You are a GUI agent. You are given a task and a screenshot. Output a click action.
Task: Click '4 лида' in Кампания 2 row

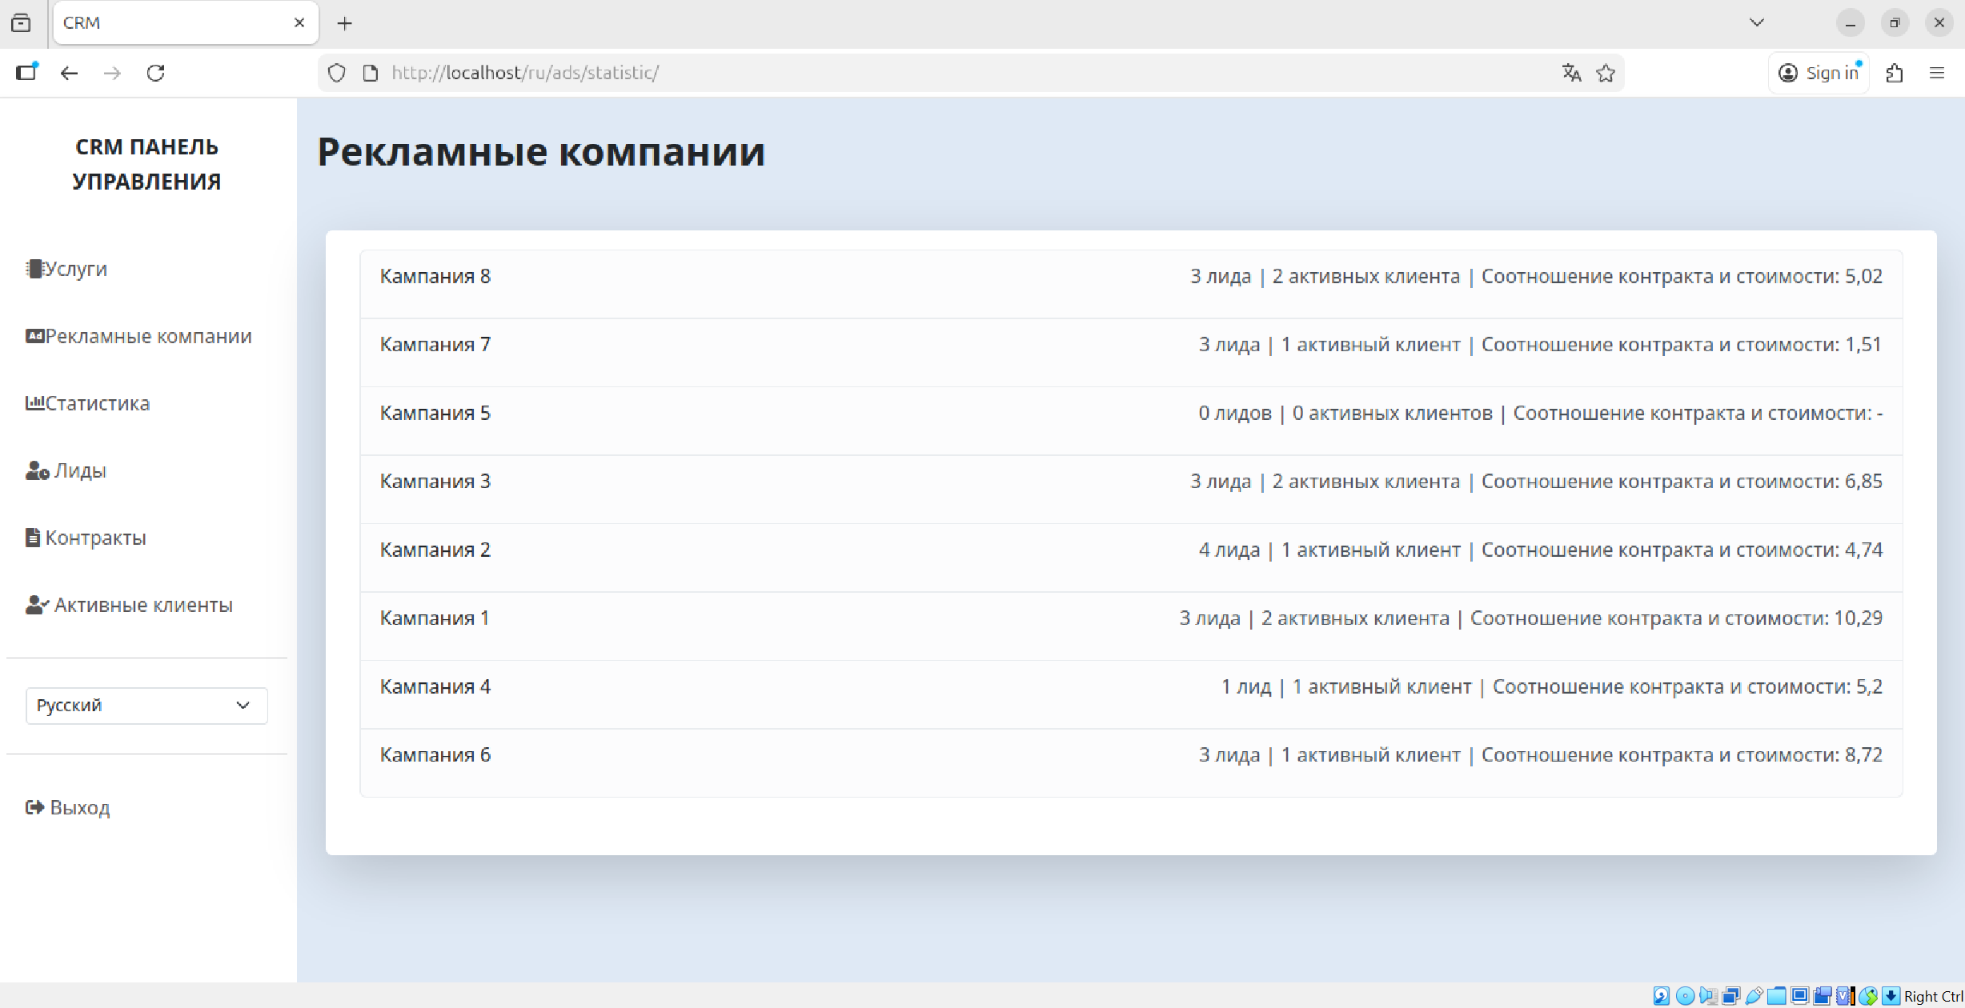[1229, 550]
